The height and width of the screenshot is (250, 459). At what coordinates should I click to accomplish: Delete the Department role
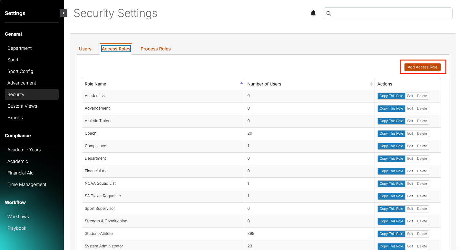[x=422, y=158]
